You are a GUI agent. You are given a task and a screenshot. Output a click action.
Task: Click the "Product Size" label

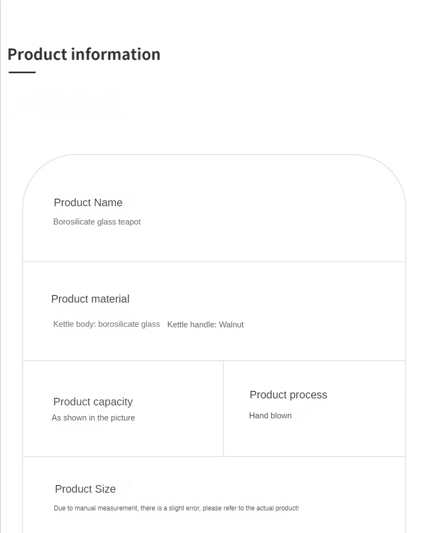pos(86,489)
